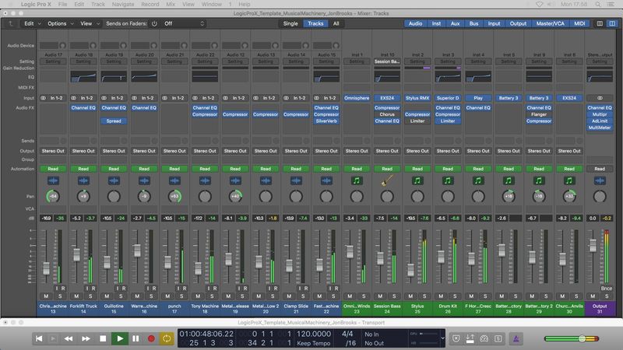
Task: Click the tuner icon in transport bar
Action: [484, 338]
